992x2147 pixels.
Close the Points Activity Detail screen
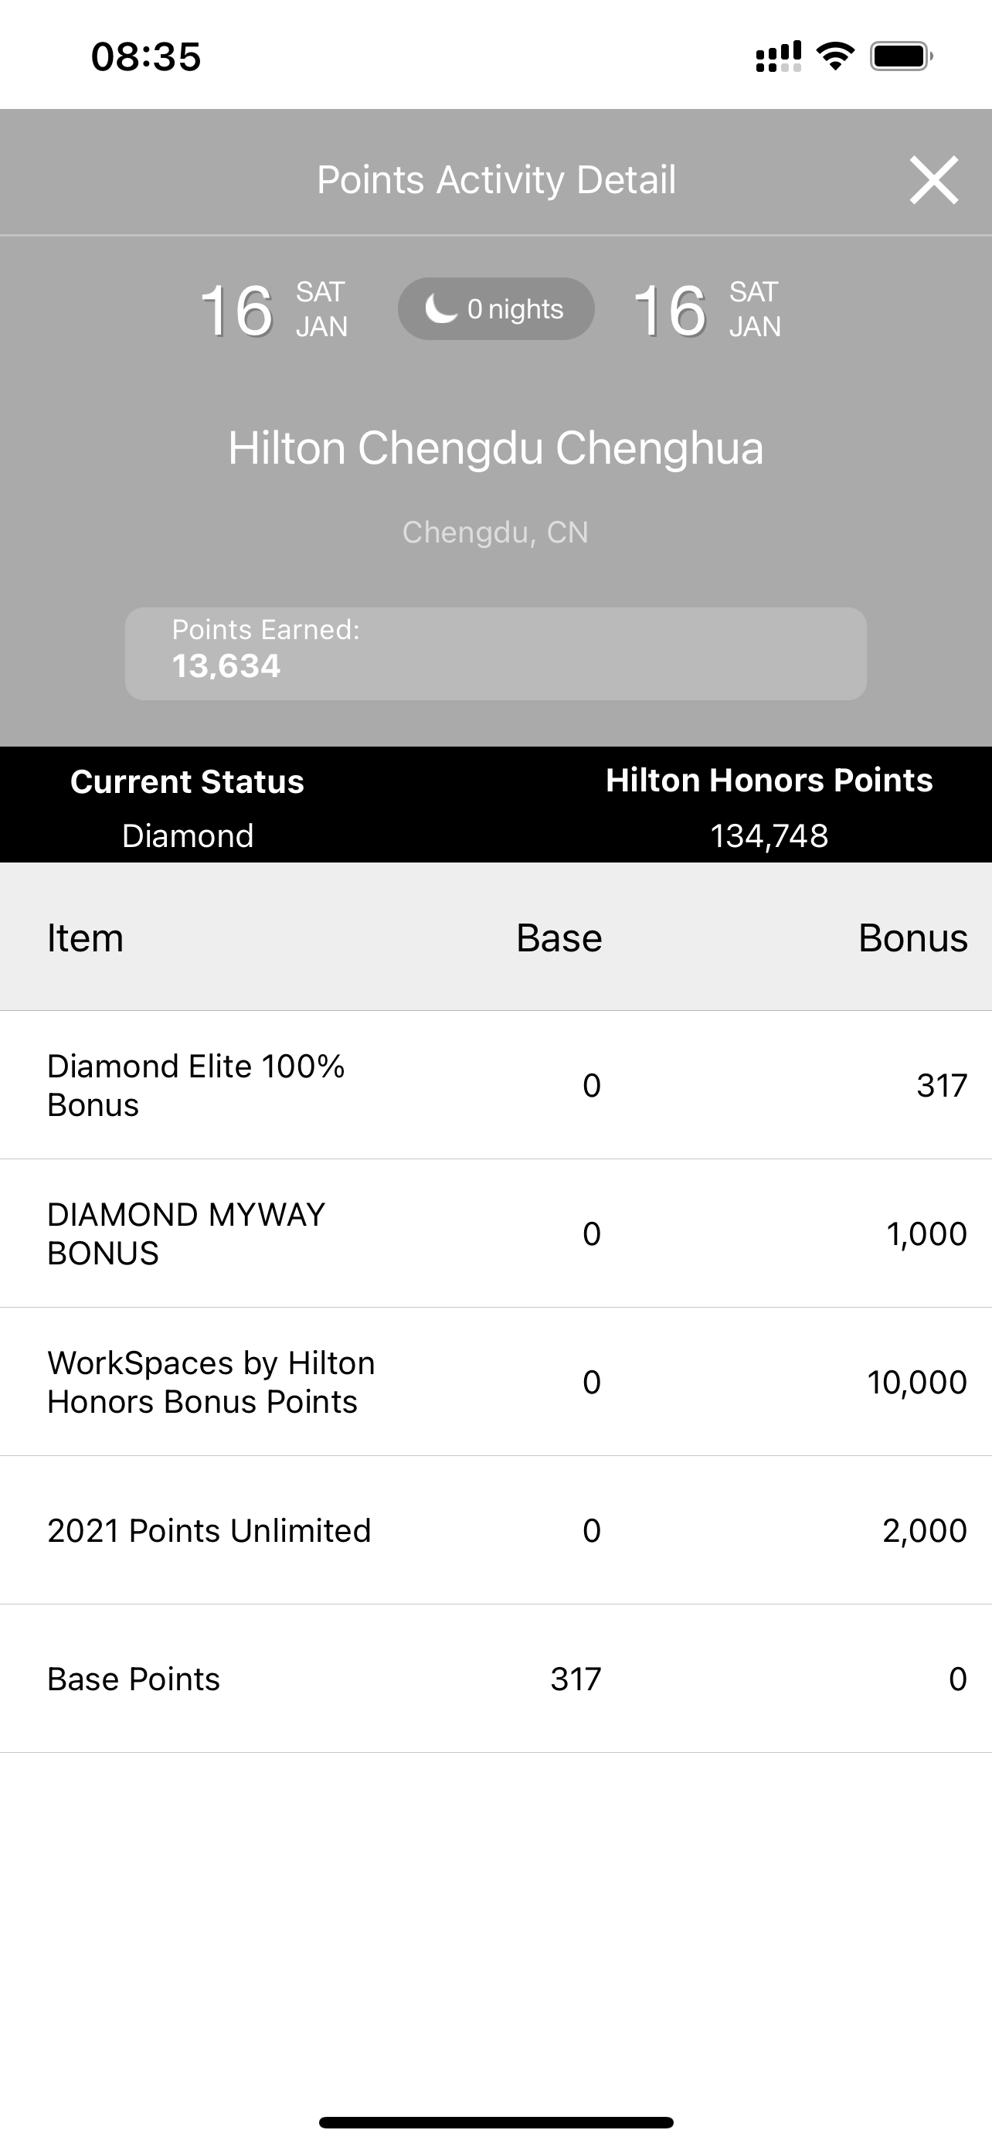[x=934, y=179]
